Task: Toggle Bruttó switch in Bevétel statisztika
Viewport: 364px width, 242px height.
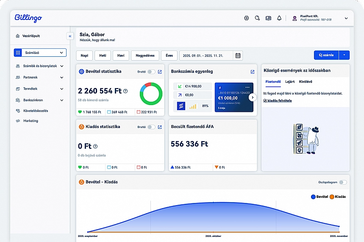Action: 151,72
